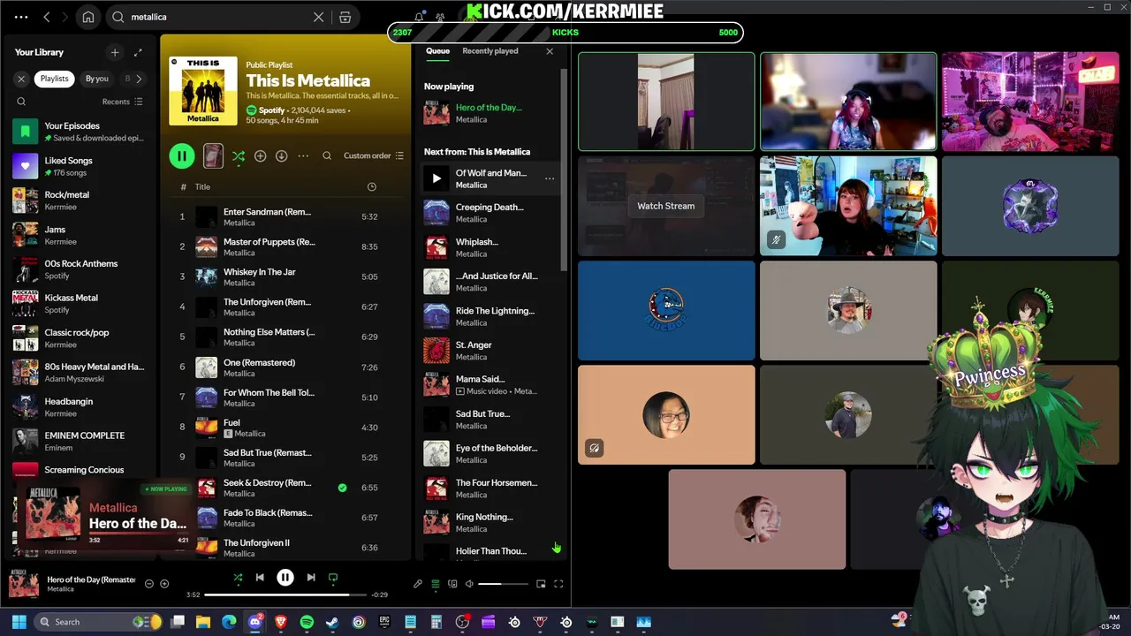Add current song to playlist plus icon

coord(164,584)
